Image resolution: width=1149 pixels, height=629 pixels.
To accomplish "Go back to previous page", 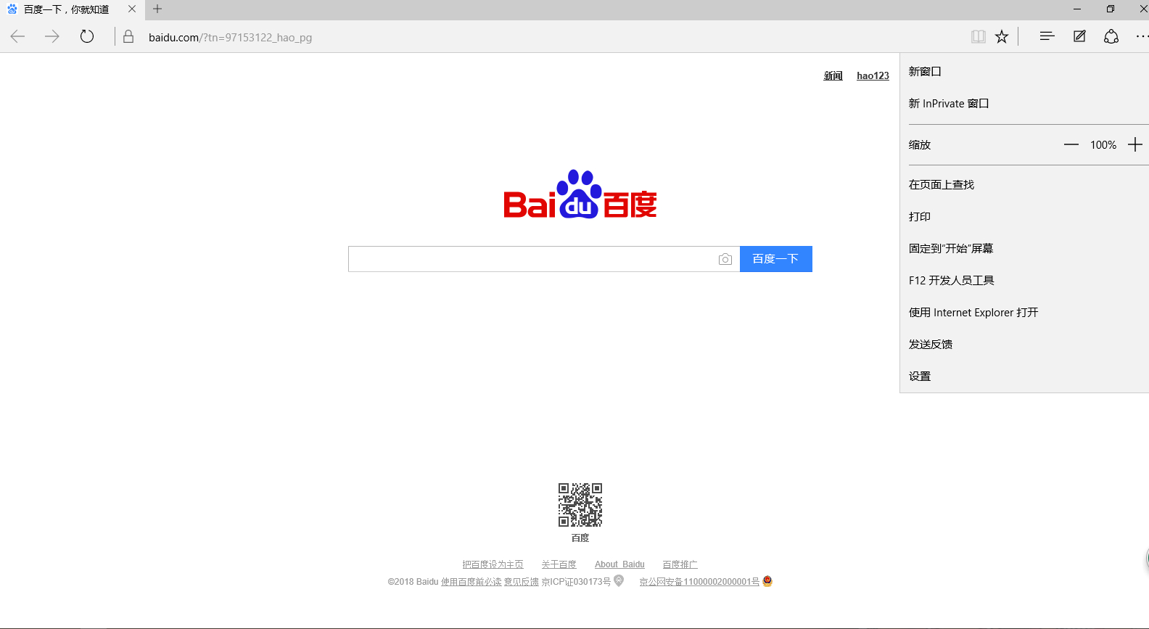I will (x=17, y=36).
